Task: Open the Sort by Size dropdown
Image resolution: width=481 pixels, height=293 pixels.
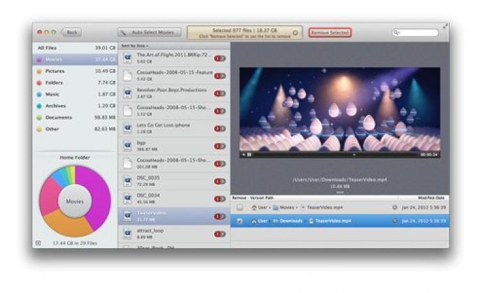Action: tap(135, 46)
